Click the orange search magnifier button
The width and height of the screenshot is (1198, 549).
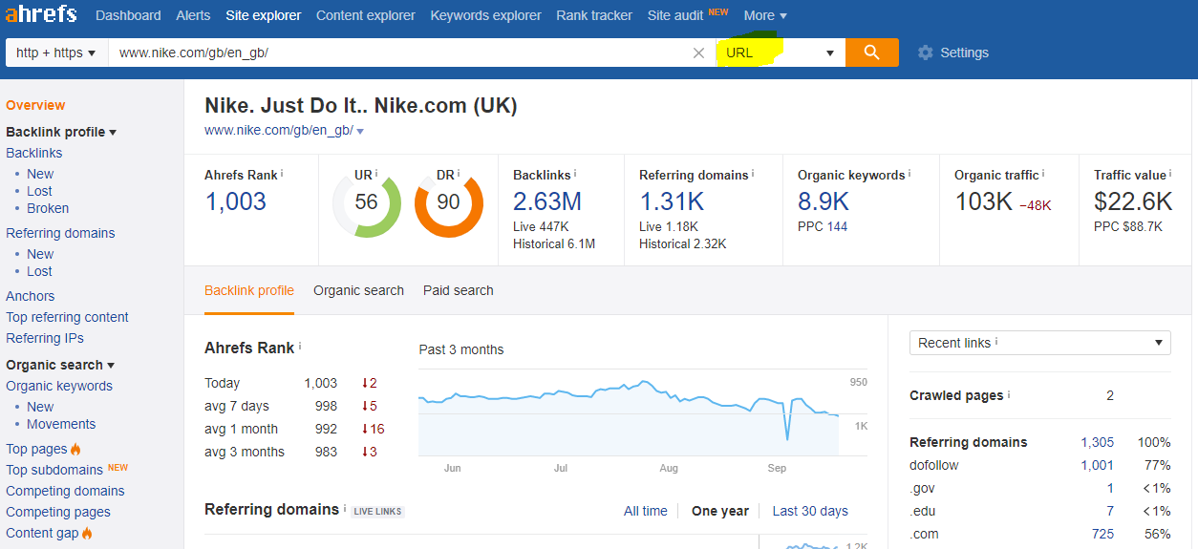(871, 53)
